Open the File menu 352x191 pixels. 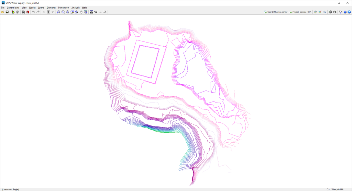tap(3, 8)
